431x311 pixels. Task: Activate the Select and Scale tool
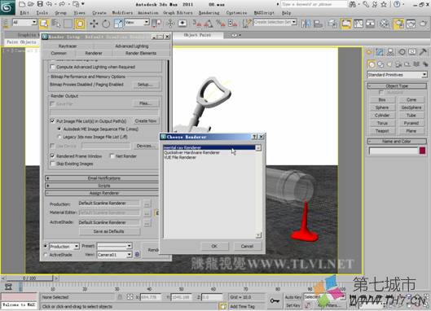(118, 24)
